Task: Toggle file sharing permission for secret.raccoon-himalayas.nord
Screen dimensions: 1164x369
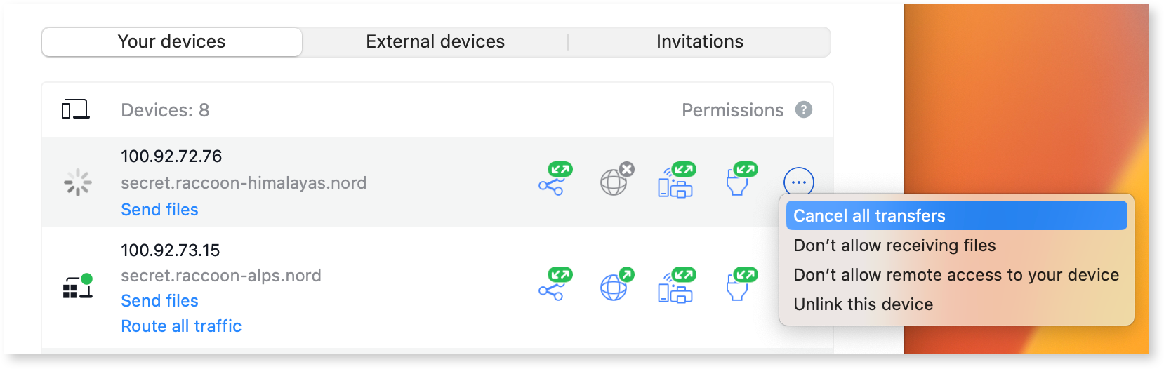Action: [554, 180]
